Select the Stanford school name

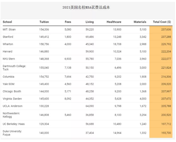(8, 37)
